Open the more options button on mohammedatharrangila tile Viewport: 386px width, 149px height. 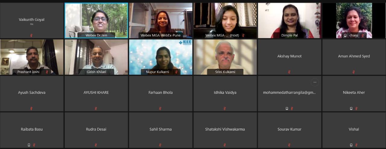pyautogui.click(x=315, y=82)
